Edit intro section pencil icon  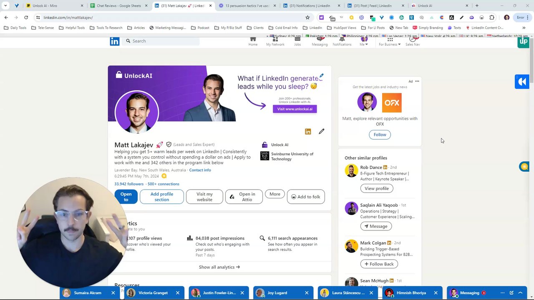pyautogui.click(x=321, y=131)
